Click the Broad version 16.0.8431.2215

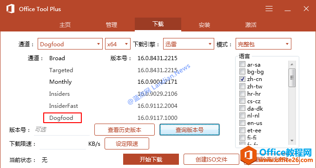158,58
